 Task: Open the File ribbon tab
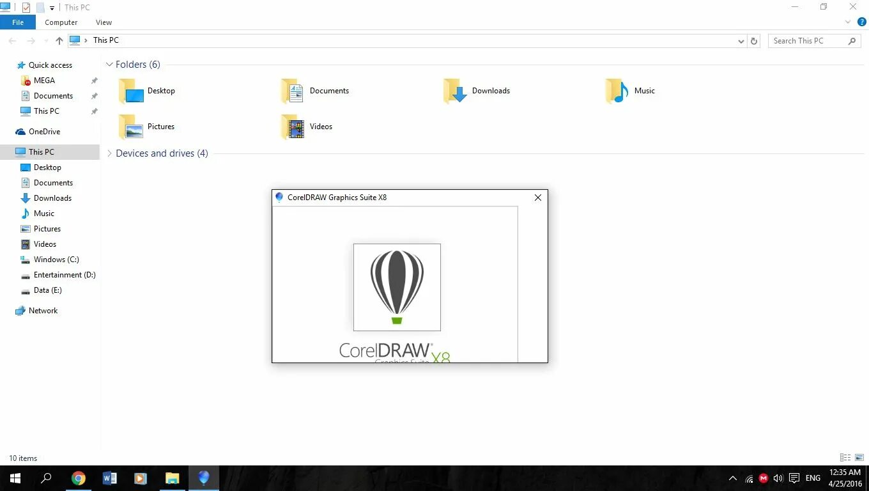pyautogui.click(x=18, y=22)
